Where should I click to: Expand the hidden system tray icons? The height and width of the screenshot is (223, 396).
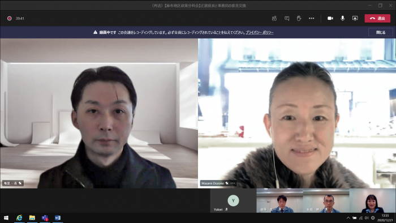[348, 218]
